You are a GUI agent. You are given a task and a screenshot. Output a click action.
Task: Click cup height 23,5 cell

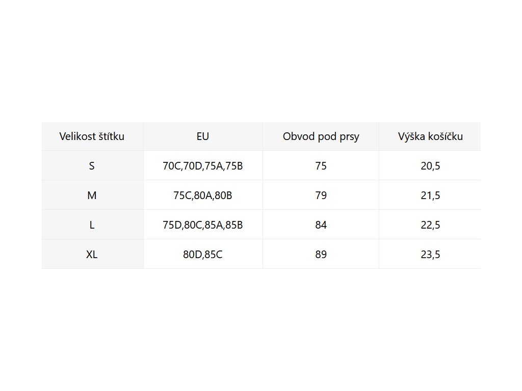point(430,255)
